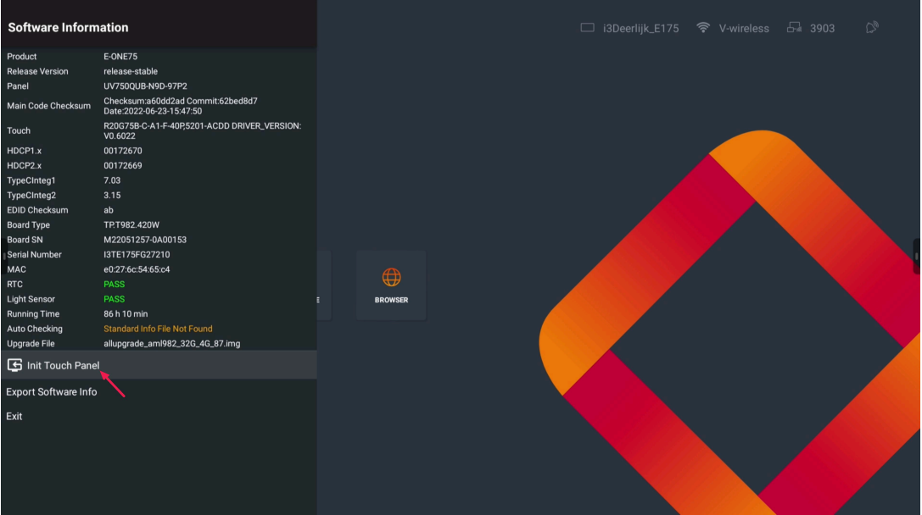This screenshot has height=515, width=922.
Task: Click the green PASS value for RTC
Action: point(114,285)
